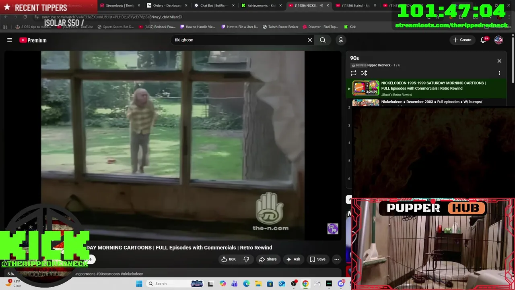Image resolution: width=515 pixels, height=290 pixels.
Task: Open Microsoft Edge from the taskbar
Action: point(246,284)
